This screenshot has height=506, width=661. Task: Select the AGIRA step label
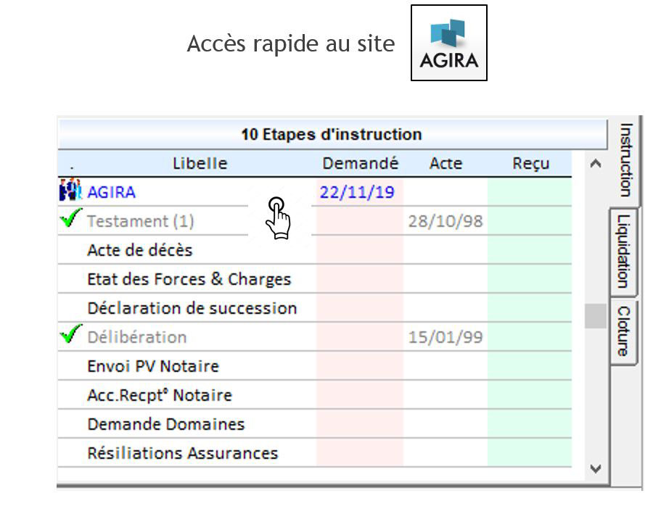click(111, 192)
